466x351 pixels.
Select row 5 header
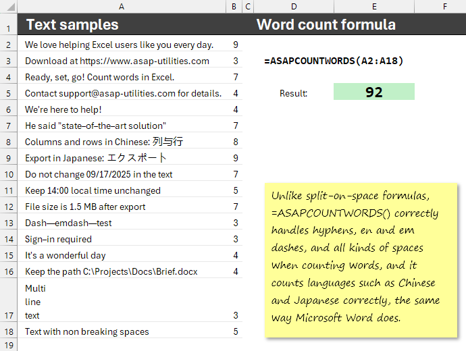[x=9, y=93]
